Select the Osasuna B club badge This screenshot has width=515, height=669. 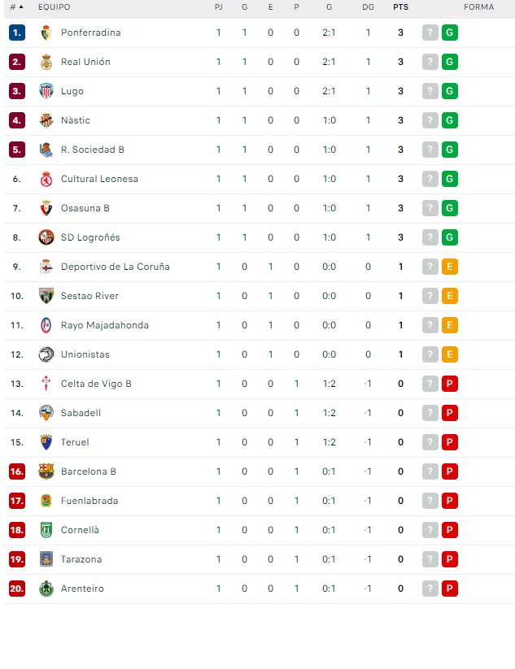(46, 208)
